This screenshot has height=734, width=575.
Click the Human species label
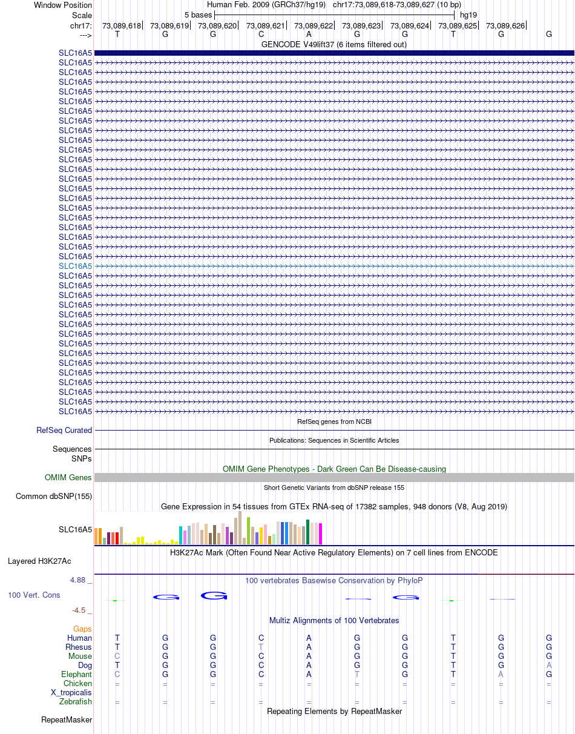79,638
